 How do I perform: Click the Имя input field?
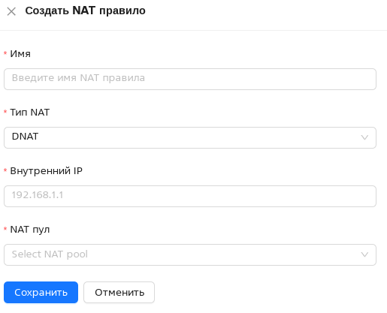190,79
